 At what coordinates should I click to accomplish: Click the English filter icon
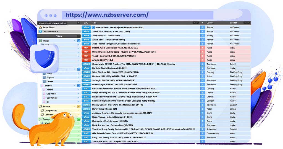coord(44,77)
